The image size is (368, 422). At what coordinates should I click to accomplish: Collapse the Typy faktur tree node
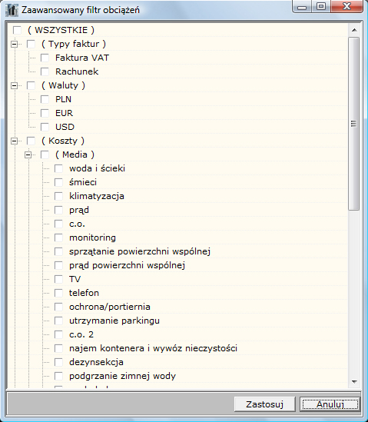(x=14, y=44)
